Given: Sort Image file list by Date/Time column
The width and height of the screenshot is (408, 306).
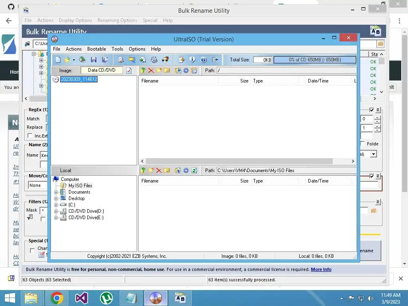Looking at the screenshot, I should coord(318,81).
